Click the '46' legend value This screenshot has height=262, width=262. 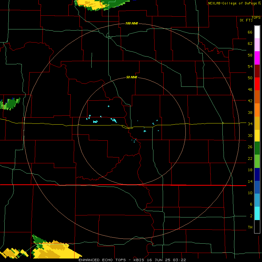point(250,90)
